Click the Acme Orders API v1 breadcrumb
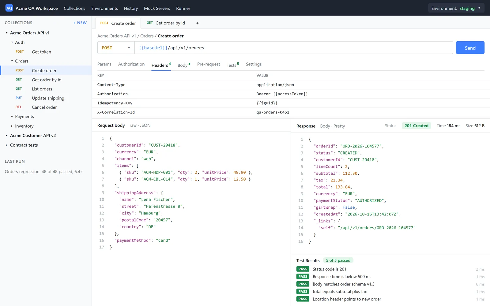The height and width of the screenshot is (306, 490). tap(117, 36)
